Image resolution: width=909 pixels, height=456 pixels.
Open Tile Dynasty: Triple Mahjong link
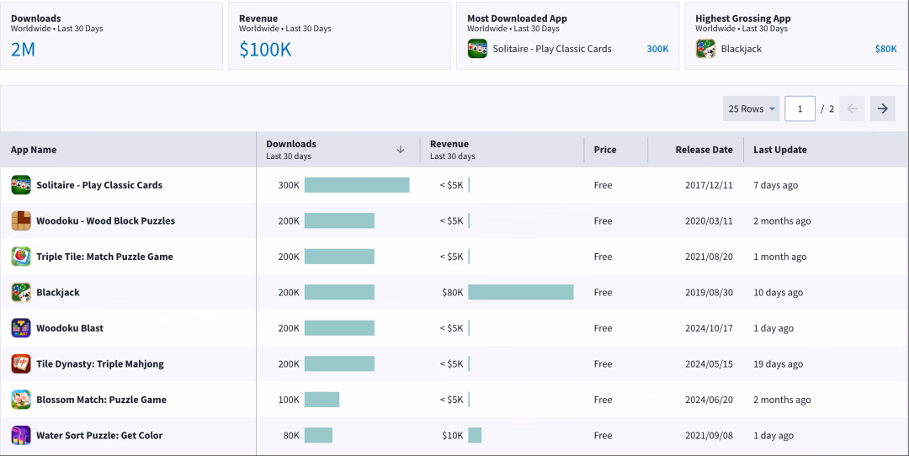pyautogui.click(x=99, y=363)
